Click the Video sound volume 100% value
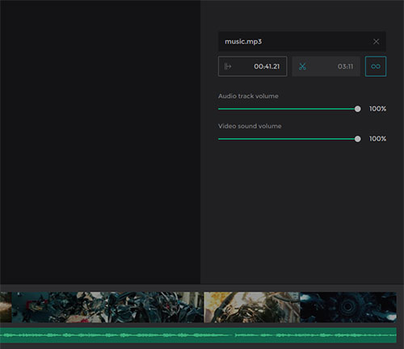404x349 pixels. click(377, 139)
